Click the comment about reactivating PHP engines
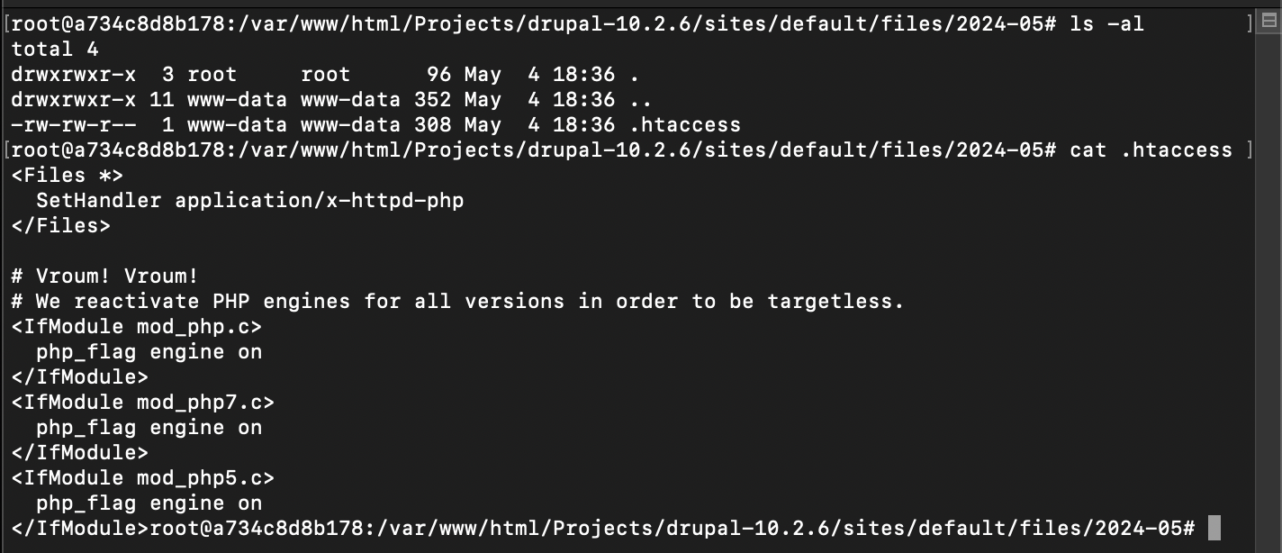Screen dimensions: 1282x553 457,302
